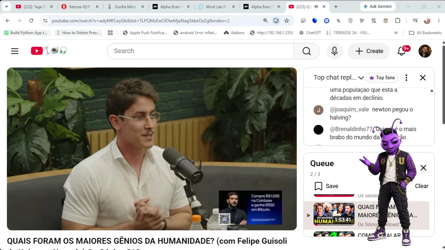445x250 pixels.
Task: Close the Gorilla Mind tab
Action: click(142, 7)
